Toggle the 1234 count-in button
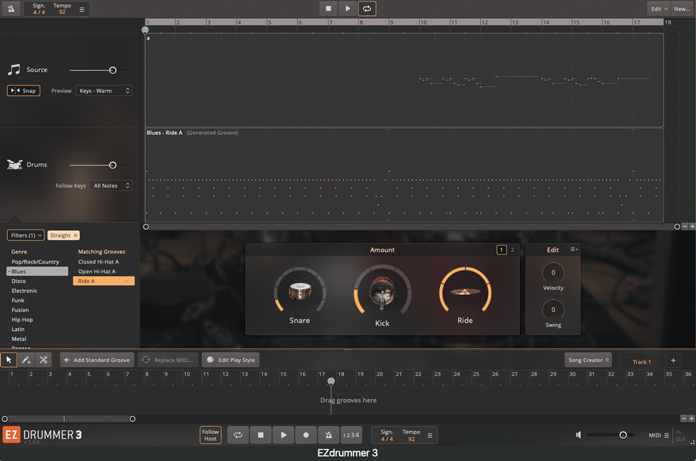This screenshot has height=461, width=696. [x=351, y=435]
